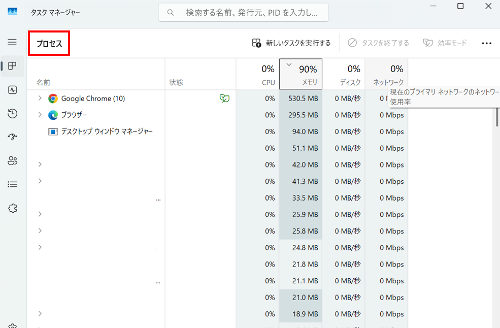This screenshot has width=500, height=328.
Task: Expand the ブラウザー process group
Action: click(x=40, y=115)
